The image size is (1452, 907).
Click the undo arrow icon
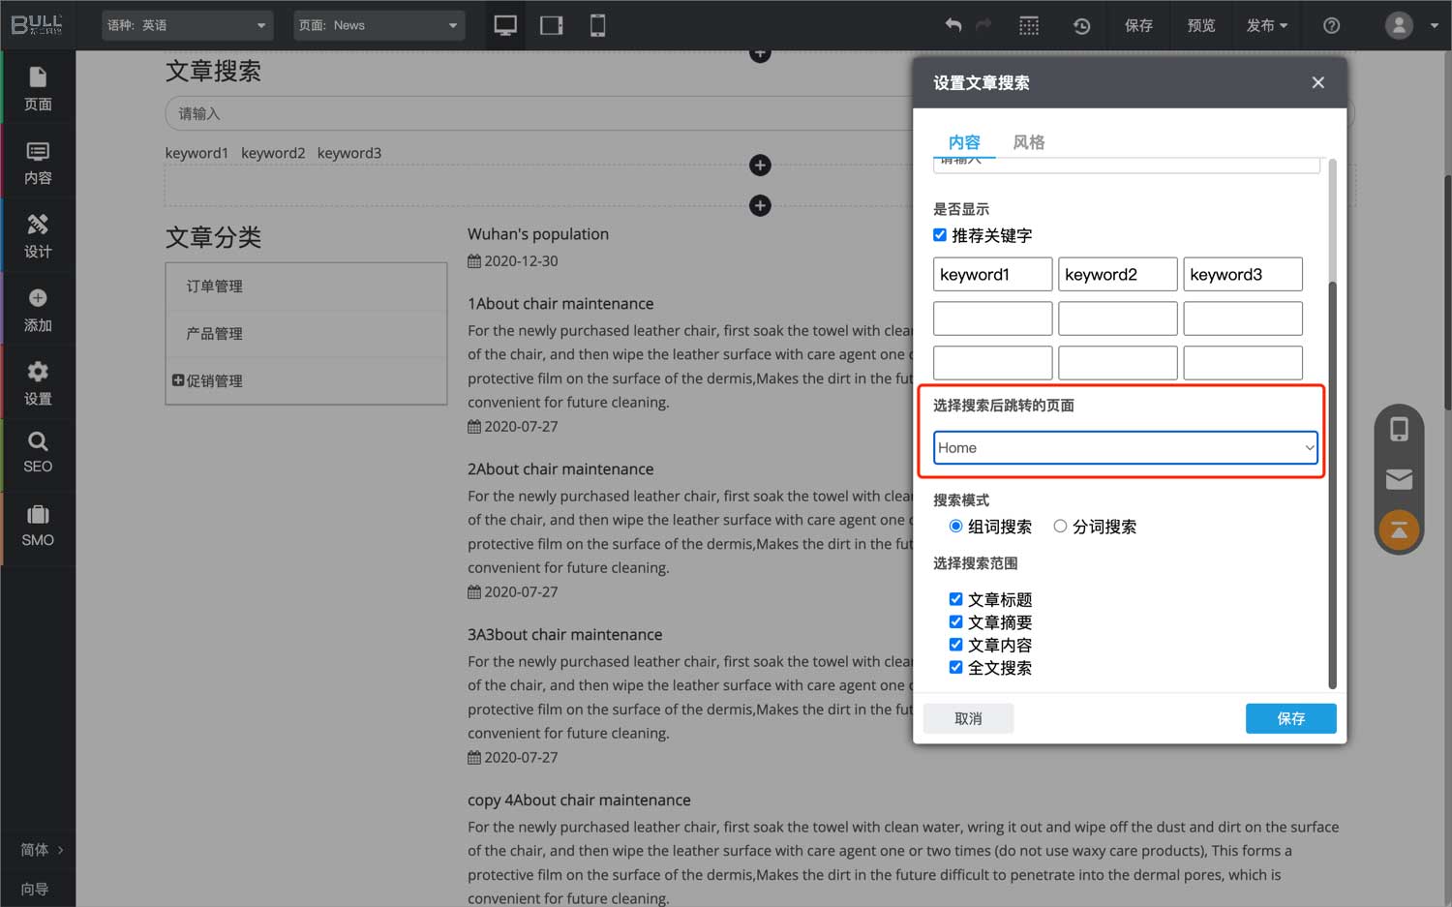point(953,26)
